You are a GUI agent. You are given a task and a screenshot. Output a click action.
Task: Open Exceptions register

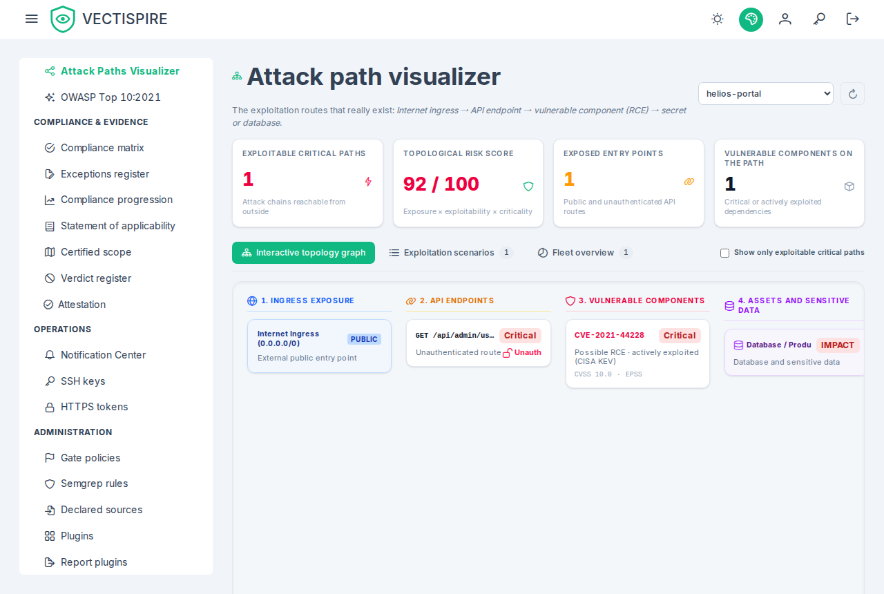pyautogui.click(x=116, y=174)
